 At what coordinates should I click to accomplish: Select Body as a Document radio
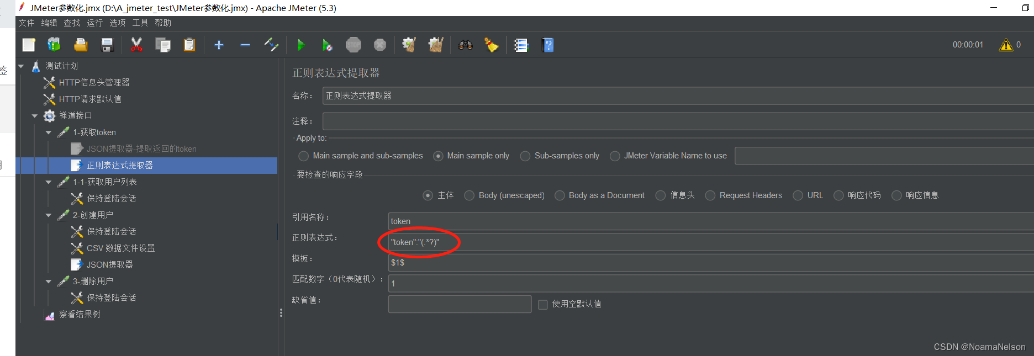click(x=560, y=195)
